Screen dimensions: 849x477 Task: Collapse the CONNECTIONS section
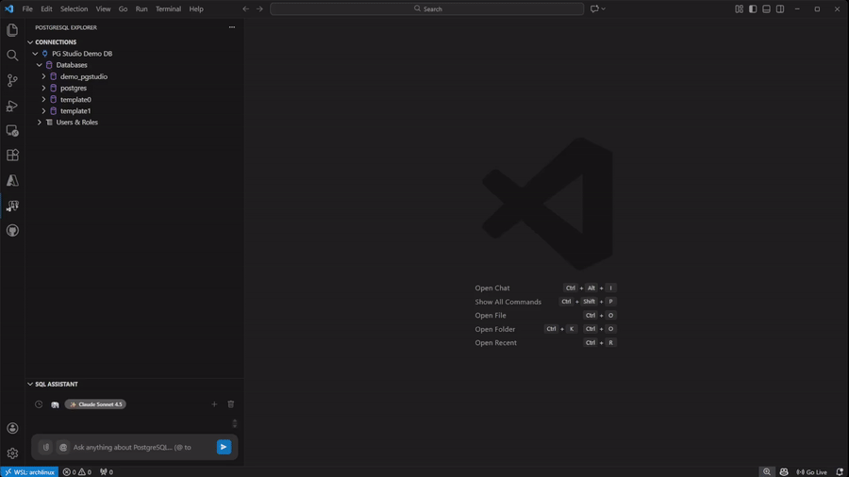(30, 41)
